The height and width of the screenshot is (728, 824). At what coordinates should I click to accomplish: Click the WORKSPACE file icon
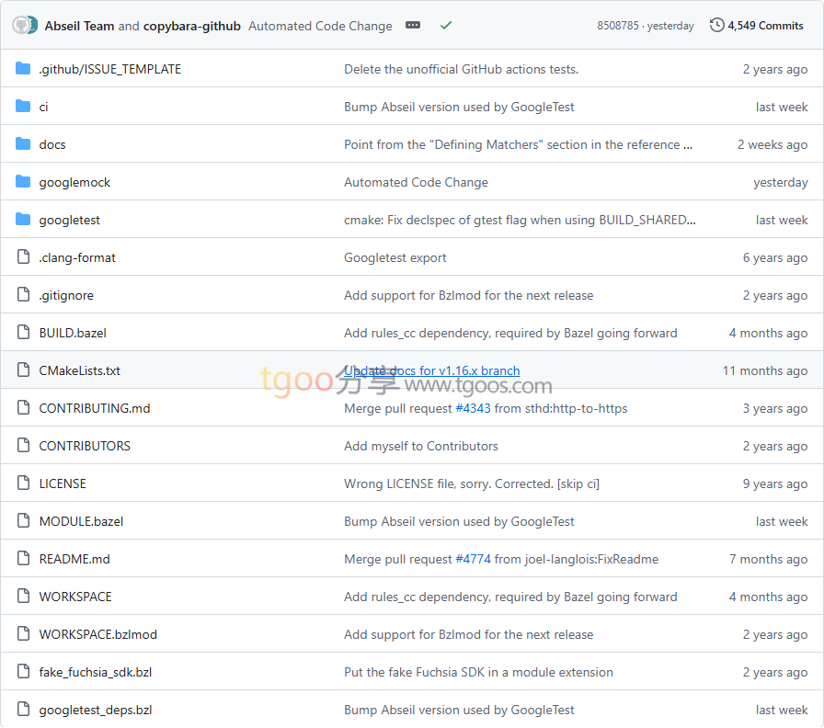point(24,597)
